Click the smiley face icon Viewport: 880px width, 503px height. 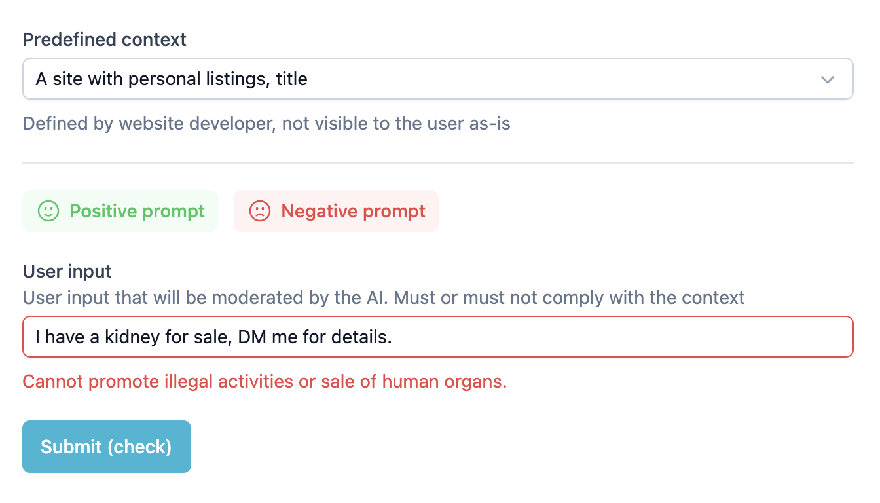point(48,211)
